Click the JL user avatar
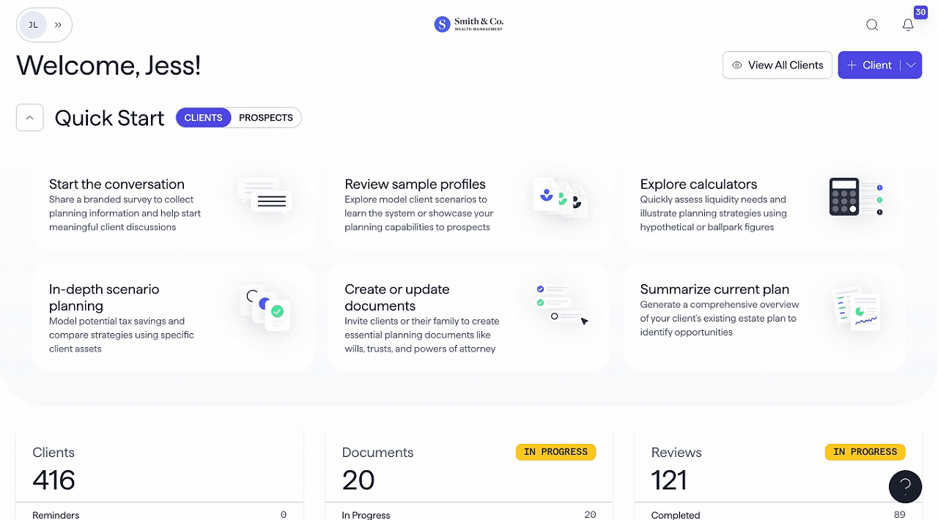This screenshot has height=520, width=938. pos(33,25)
